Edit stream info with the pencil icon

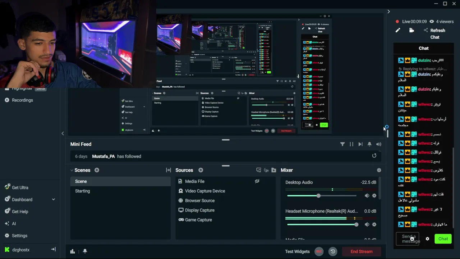click(x=398, y=31)
